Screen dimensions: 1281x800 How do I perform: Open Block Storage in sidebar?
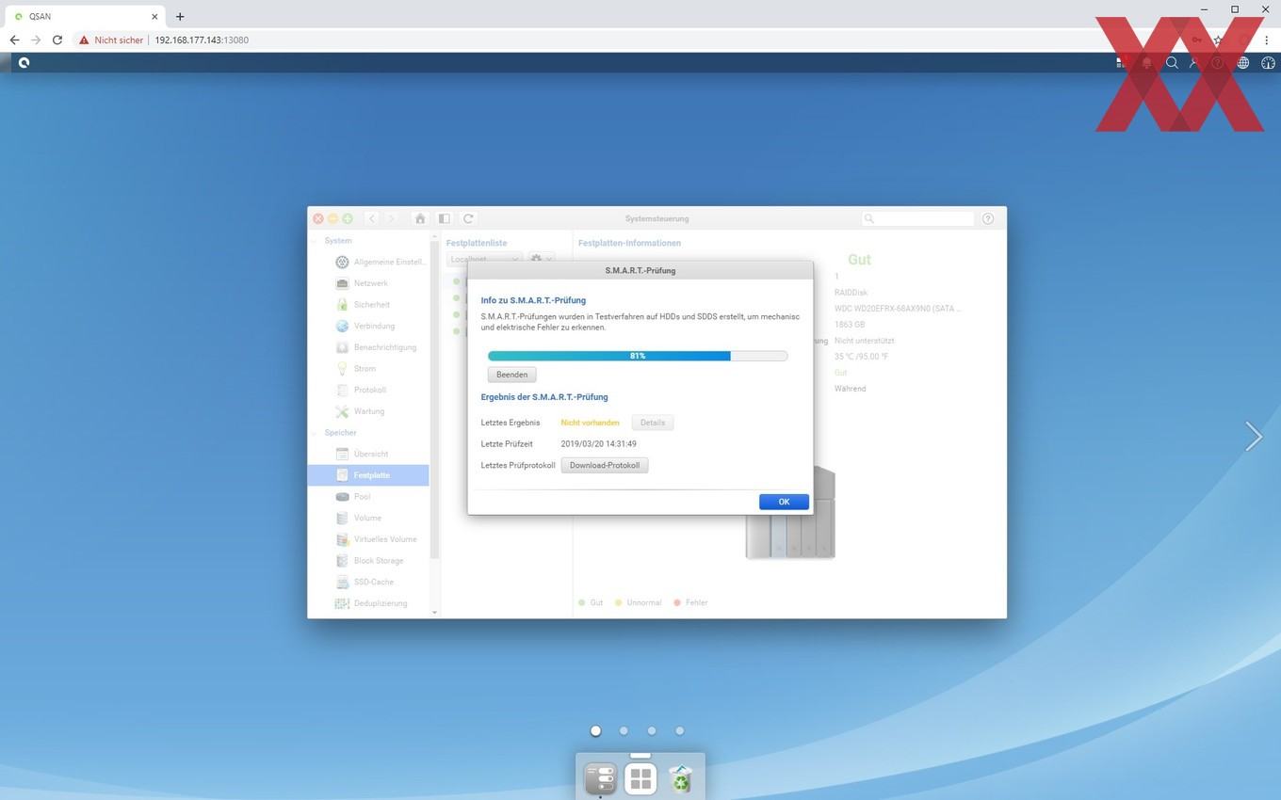pyautogui.click(x=370, y=561)
